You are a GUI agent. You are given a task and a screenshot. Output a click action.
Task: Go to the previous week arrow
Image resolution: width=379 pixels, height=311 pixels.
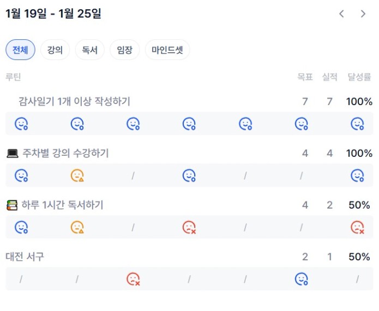(x=341, y=14)
